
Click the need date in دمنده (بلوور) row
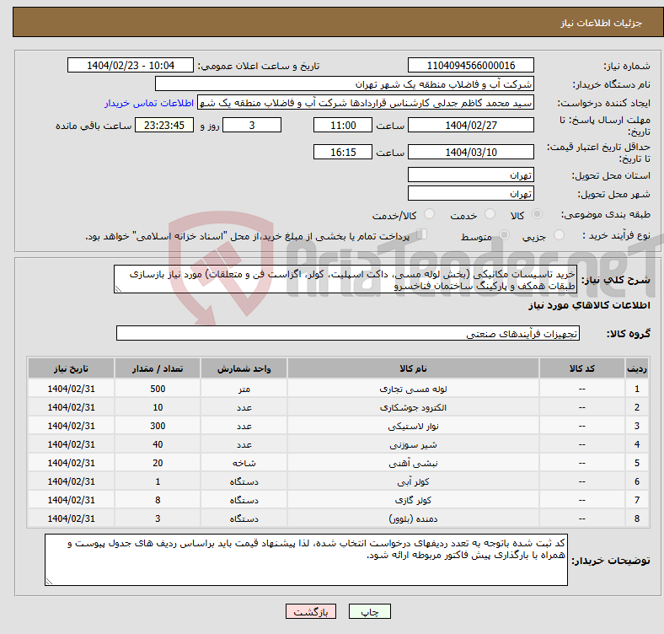(71, 518)
